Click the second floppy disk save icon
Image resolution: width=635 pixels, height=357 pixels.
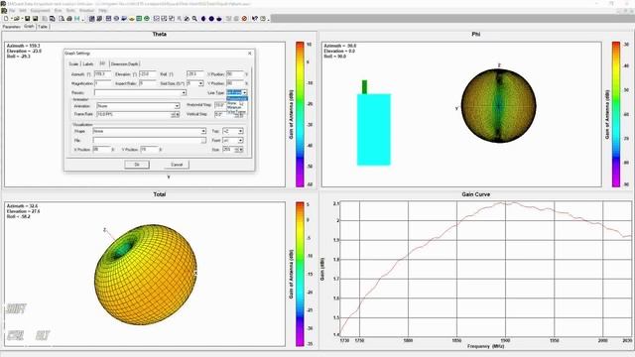click(x=36, y=19)
